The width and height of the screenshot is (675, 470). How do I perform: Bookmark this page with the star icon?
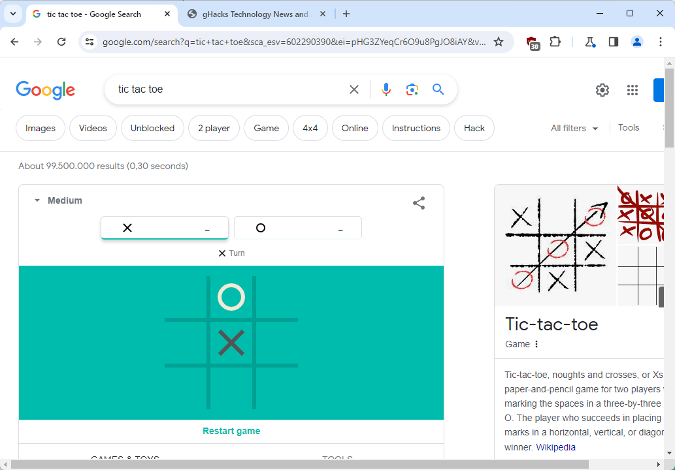click(499, 42)
